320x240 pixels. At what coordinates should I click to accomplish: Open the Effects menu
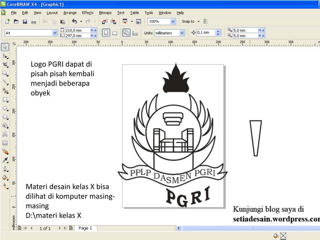click(x=88, y=12)
